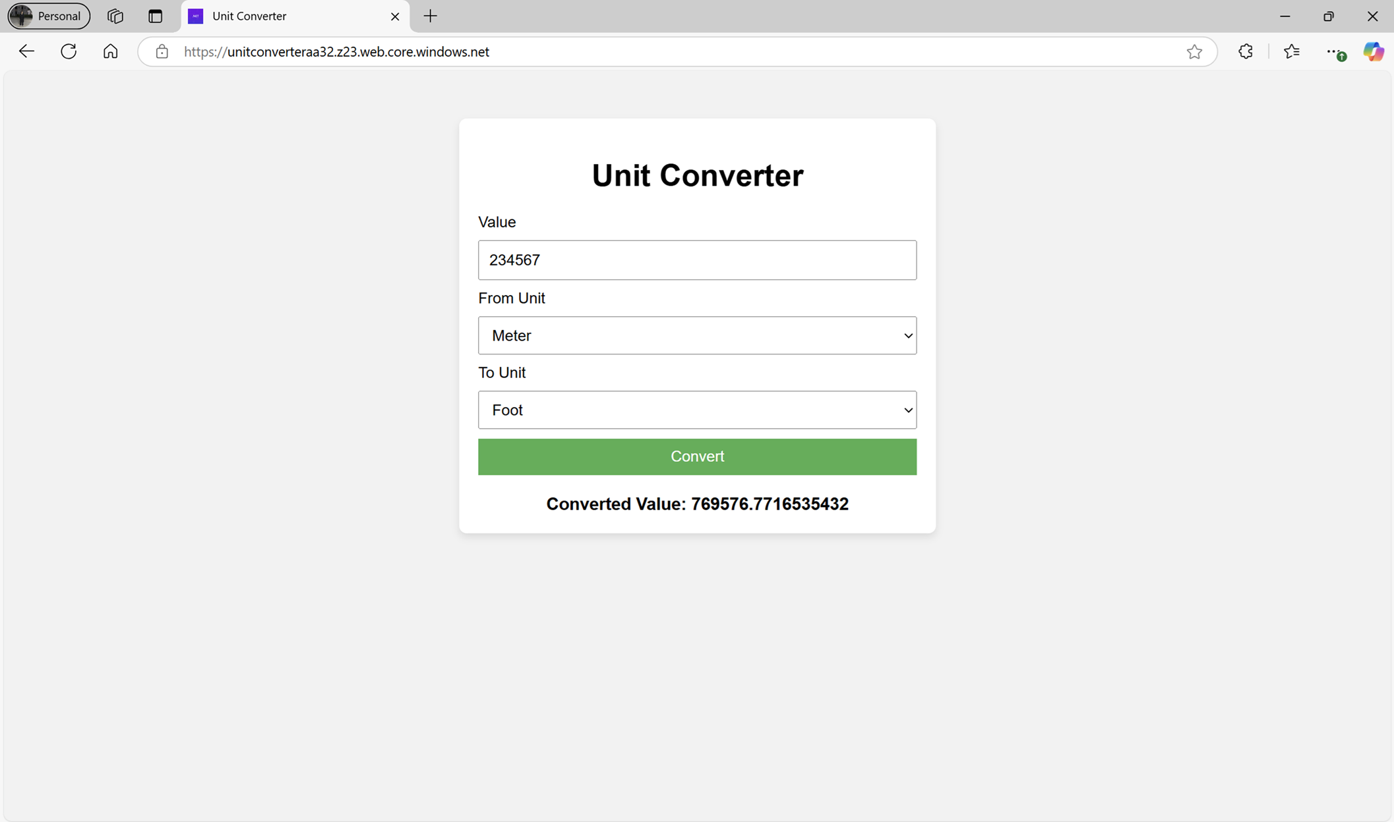This screenshot has width=1394, height=822.
Task: Add page to favorites star
Action: pyautogui.click(x=1194, y=51)
